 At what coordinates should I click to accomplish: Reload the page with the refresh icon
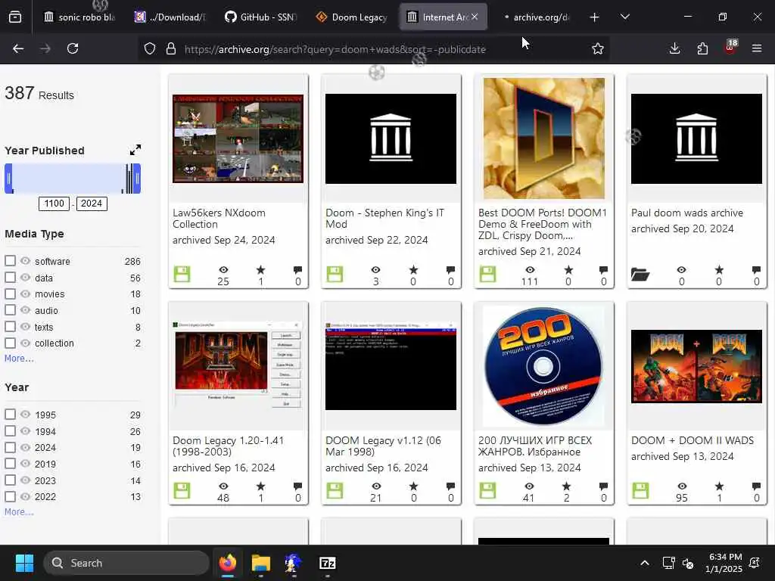click(x=73, y=48)
